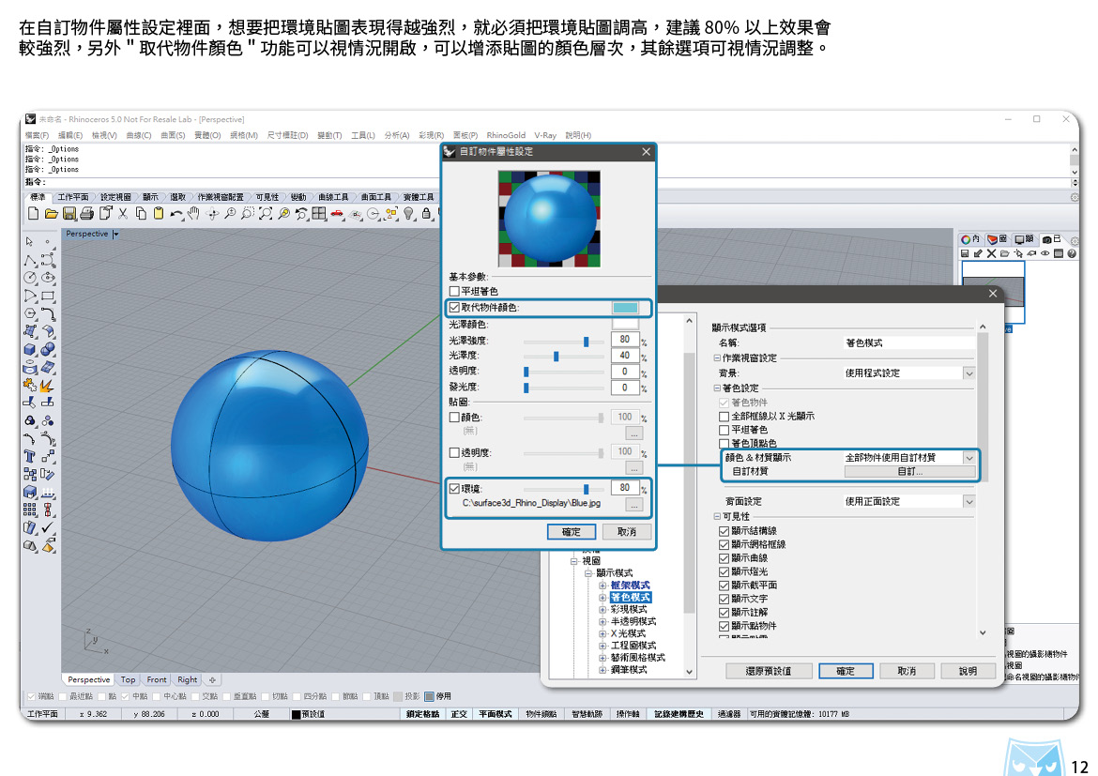Open the 工具(L) menu

click(363, 135)
